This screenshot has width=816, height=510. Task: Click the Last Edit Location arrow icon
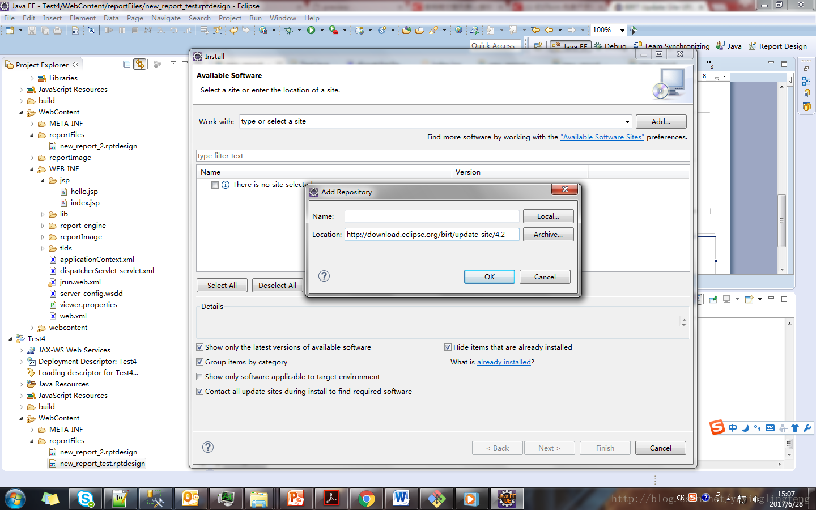[x=535, y=30]
